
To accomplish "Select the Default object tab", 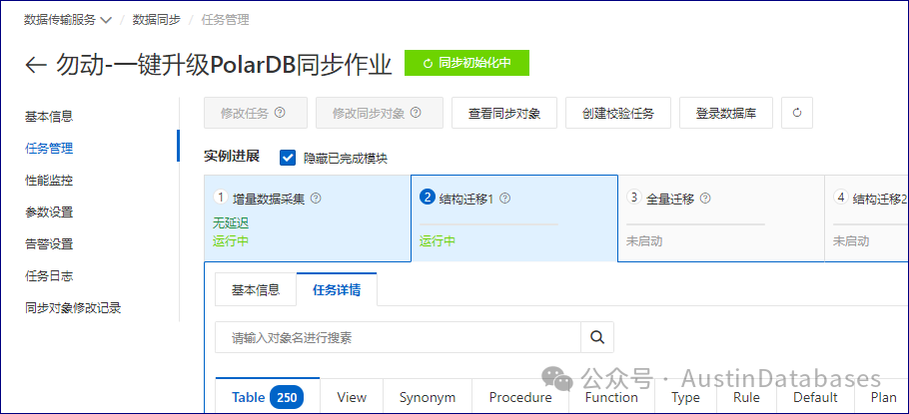I will point(815,397).
